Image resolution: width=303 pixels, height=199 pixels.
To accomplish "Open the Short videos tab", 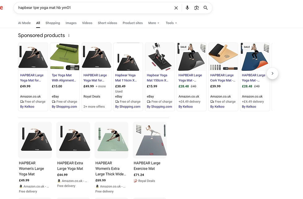I will pos(108,23).
